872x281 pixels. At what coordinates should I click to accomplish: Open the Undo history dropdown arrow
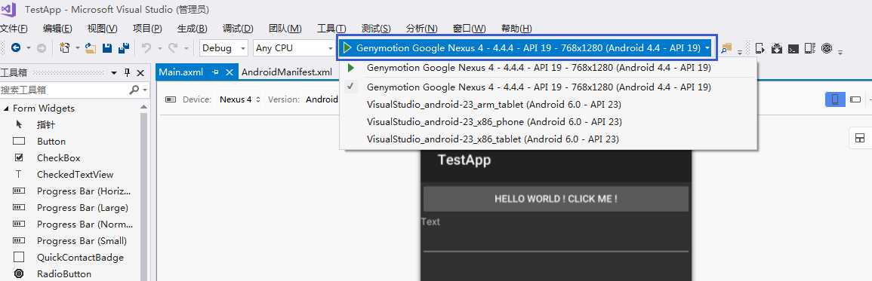159,48
